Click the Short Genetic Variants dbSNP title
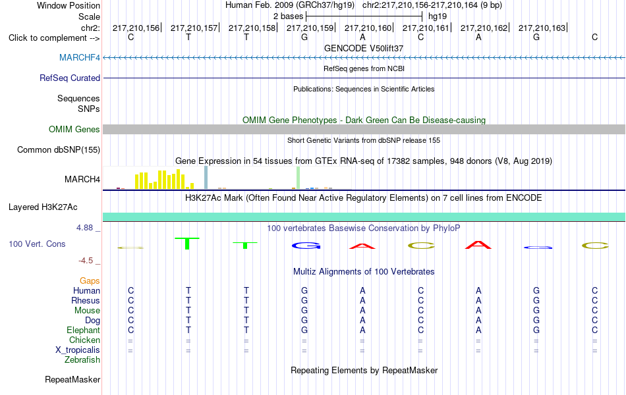This screenshot has height=395, width=626. click(364, 140)
